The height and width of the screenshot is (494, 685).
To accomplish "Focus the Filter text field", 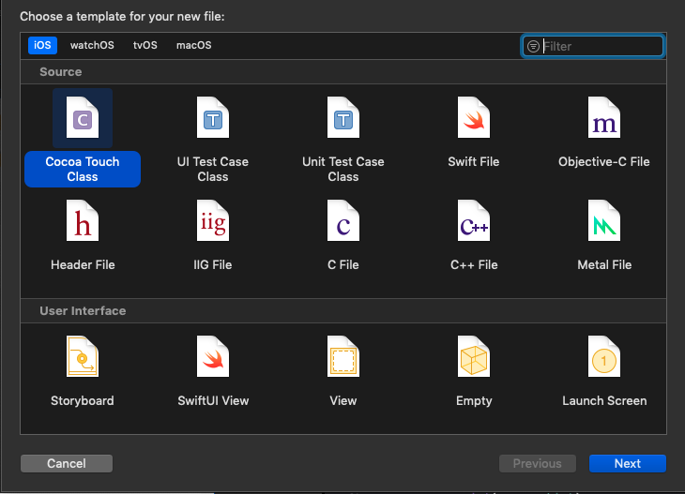I will (592, 46).
